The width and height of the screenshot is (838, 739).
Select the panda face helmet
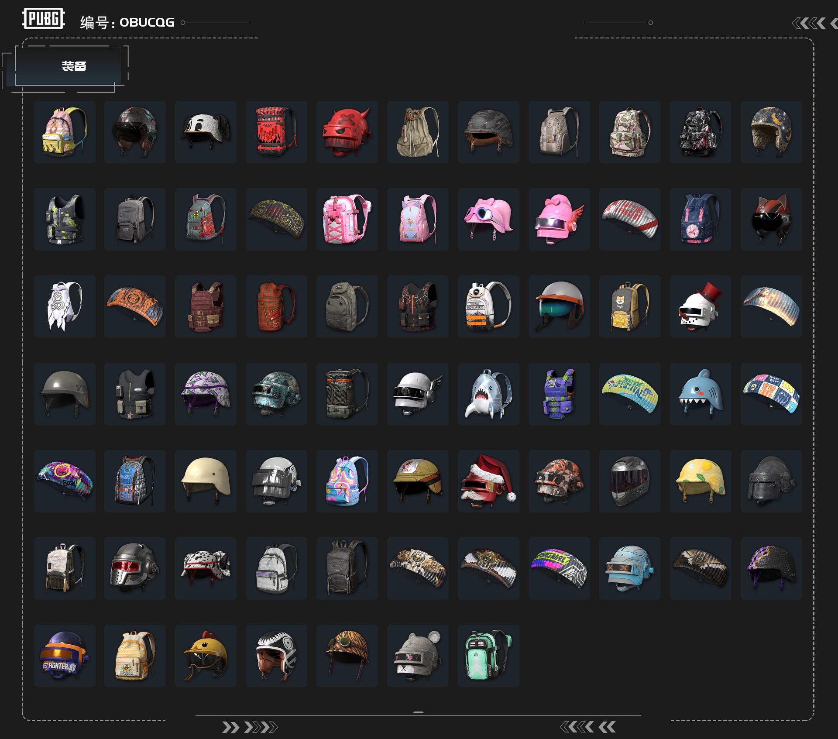206,132
